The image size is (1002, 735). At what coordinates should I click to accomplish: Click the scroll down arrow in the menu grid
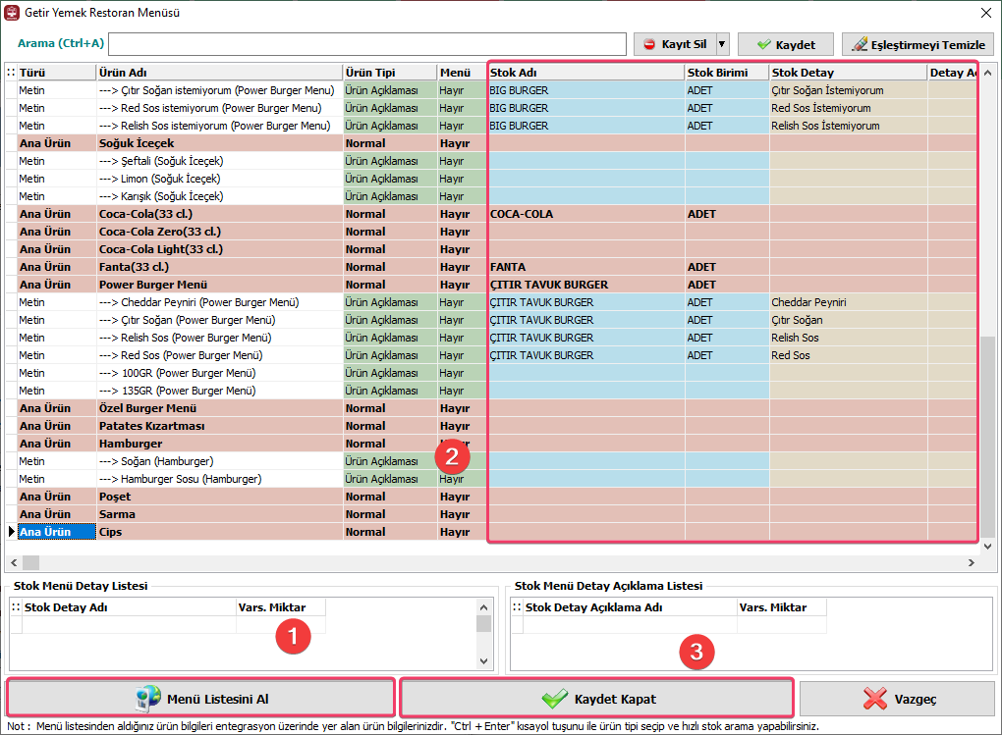(988, 547)
